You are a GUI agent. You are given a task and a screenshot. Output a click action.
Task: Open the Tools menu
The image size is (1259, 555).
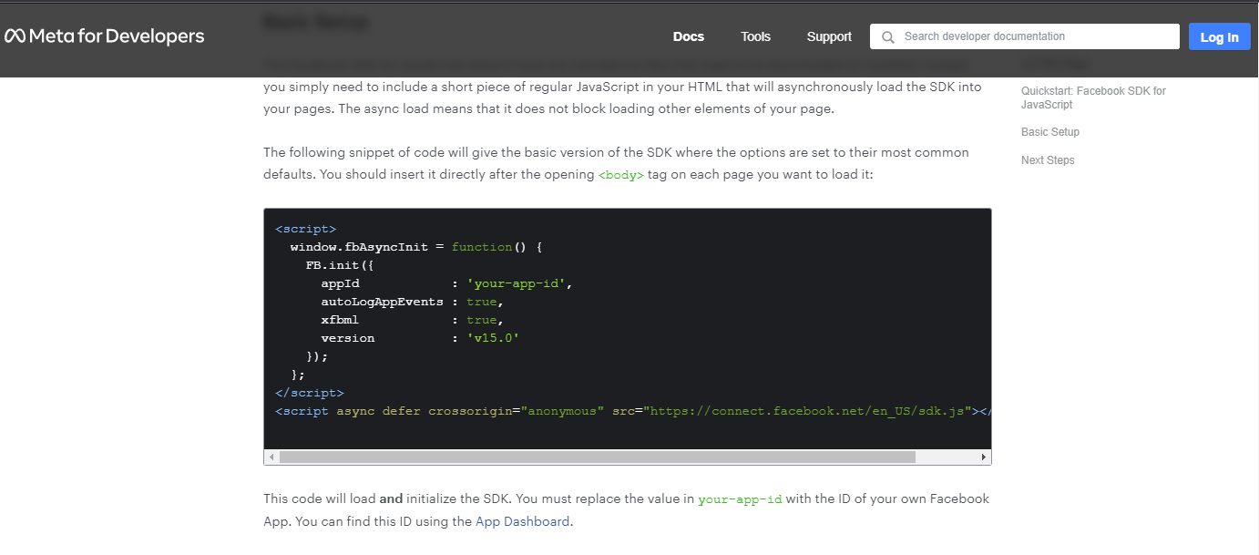tap(755, 36)
